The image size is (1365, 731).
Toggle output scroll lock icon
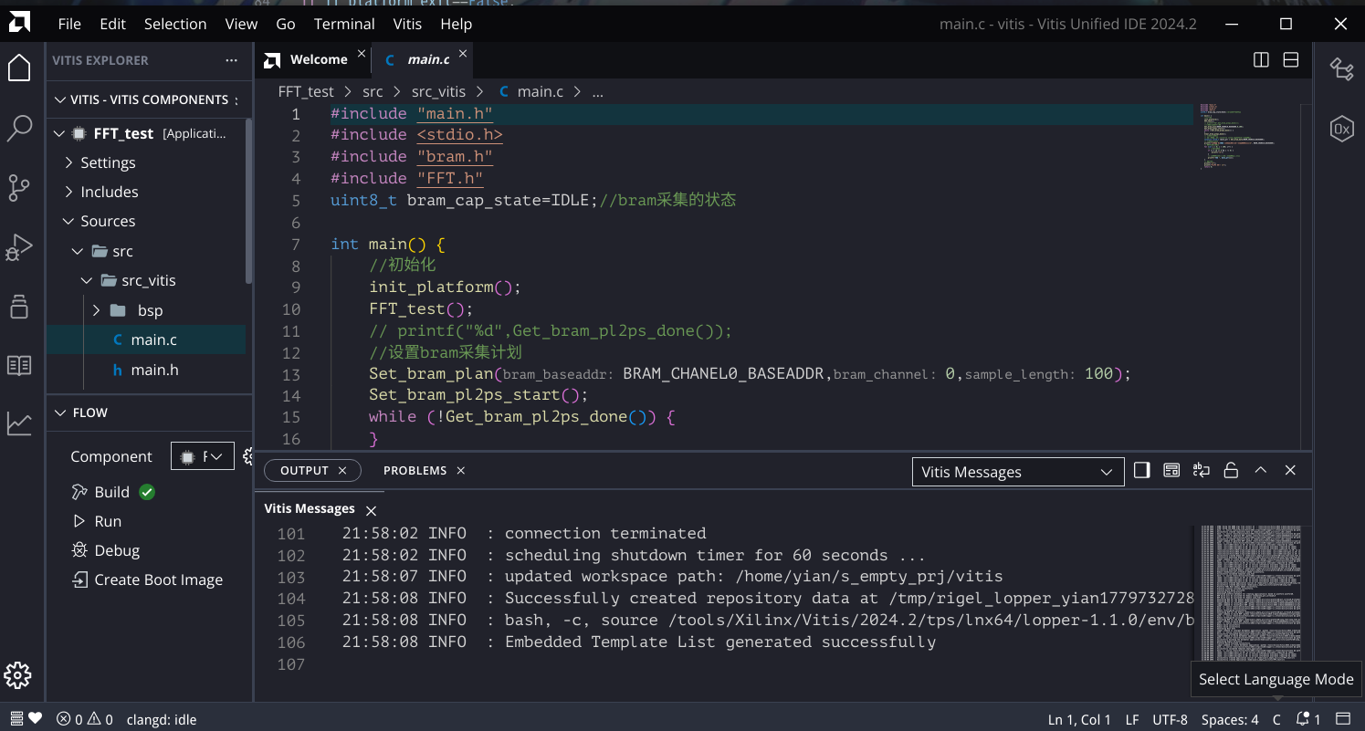tap(1231, 471)
